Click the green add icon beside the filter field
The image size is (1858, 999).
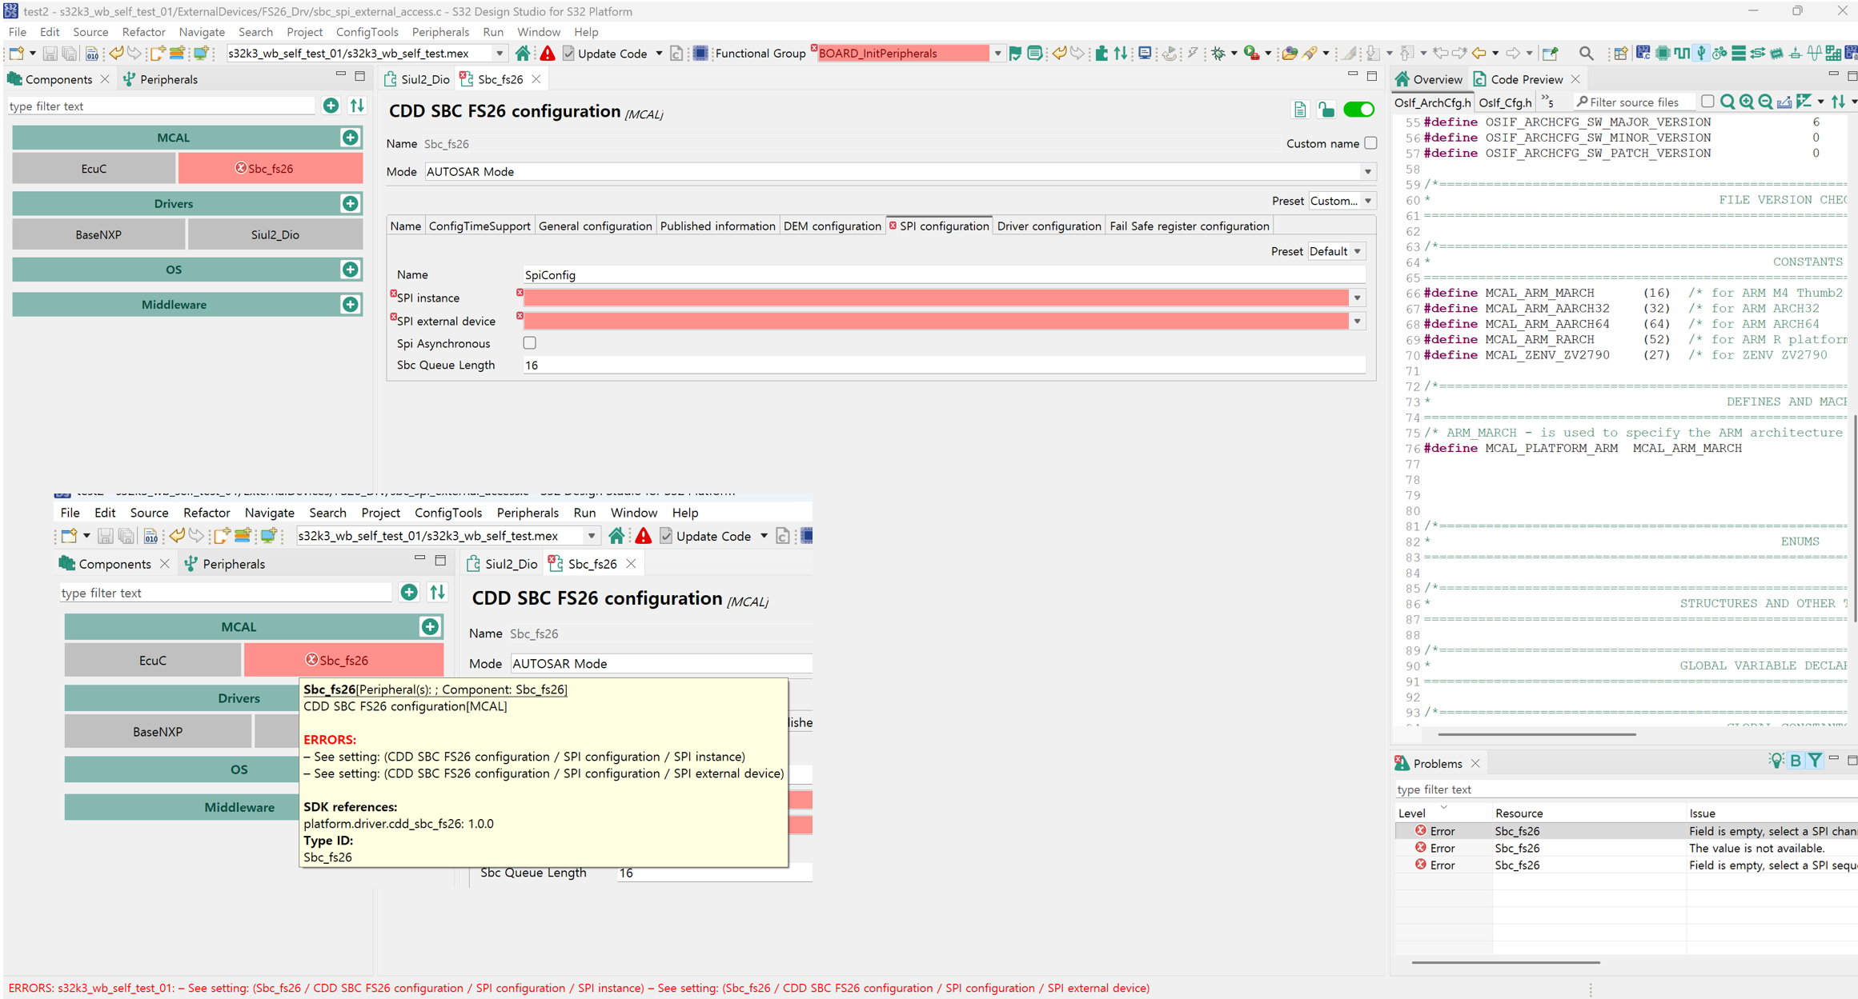click(x=331, y=105)
